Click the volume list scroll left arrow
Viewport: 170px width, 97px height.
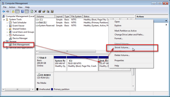click(x=37, y=51)
